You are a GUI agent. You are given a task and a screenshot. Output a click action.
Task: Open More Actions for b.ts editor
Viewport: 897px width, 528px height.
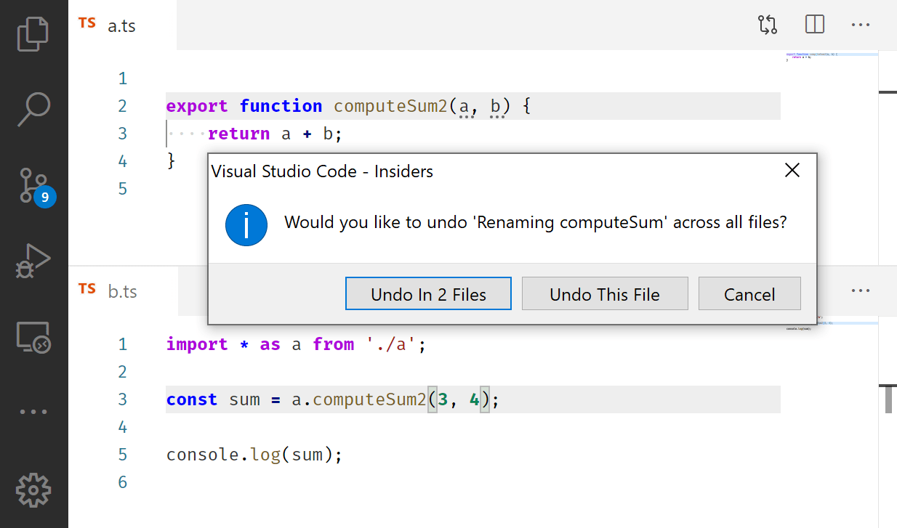[x=861, y=291]
